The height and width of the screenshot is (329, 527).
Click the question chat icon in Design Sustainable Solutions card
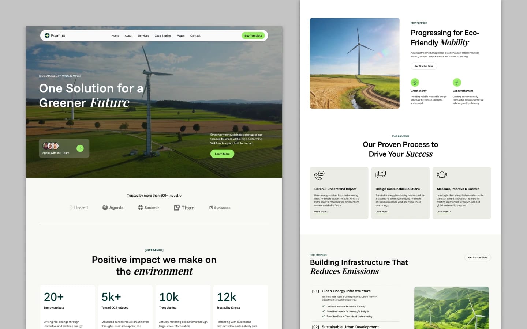(x=381, y=174)
